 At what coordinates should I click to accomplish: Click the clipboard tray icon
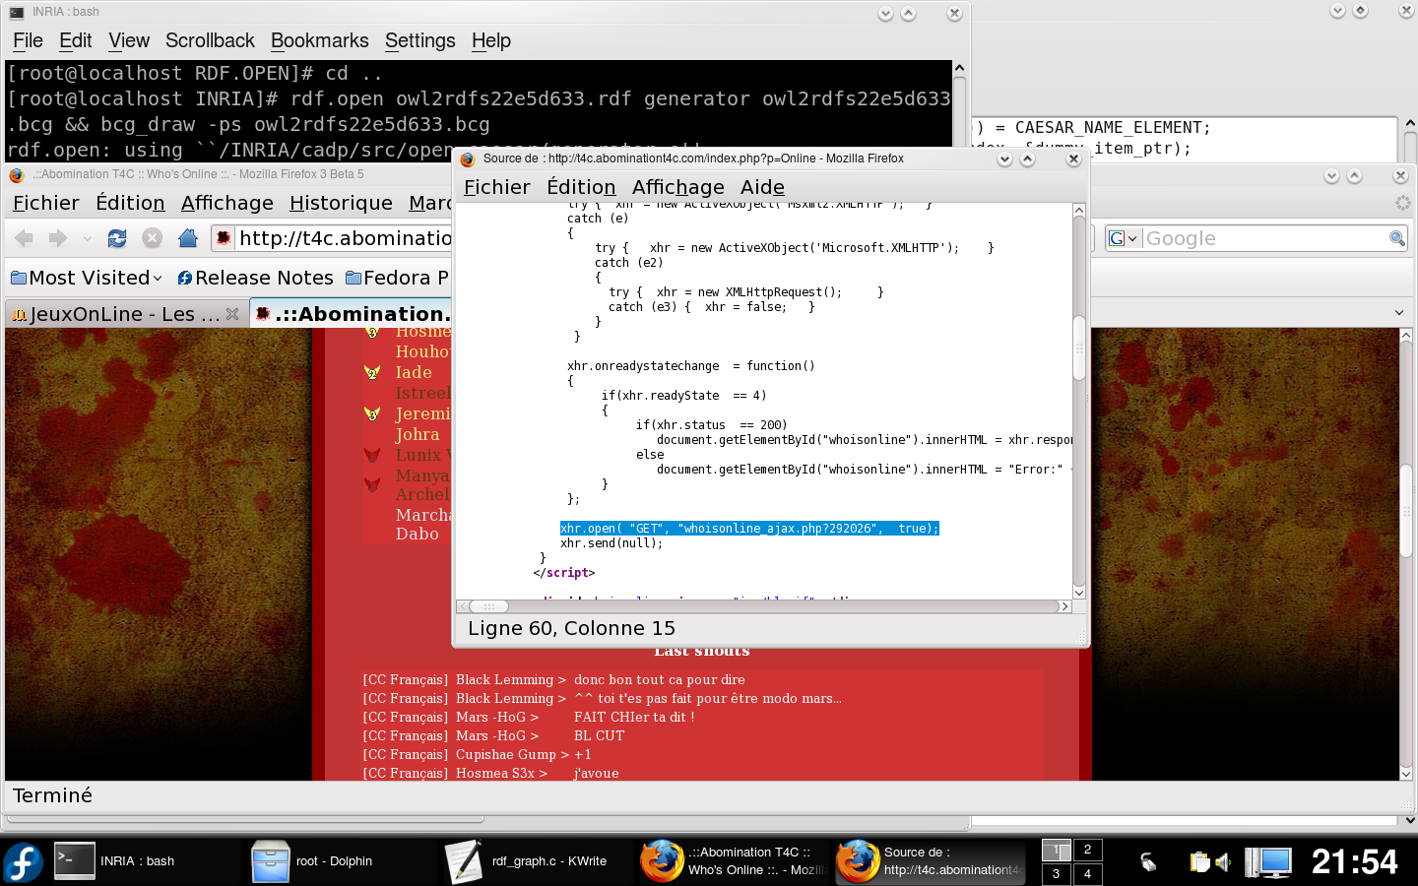pos(1199,862)
